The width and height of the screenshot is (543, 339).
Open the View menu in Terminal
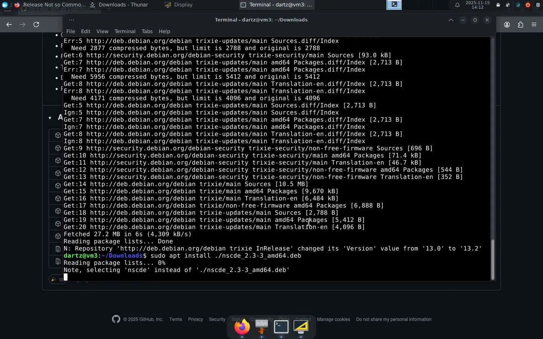pyautogui.click(x=102, y=31)
